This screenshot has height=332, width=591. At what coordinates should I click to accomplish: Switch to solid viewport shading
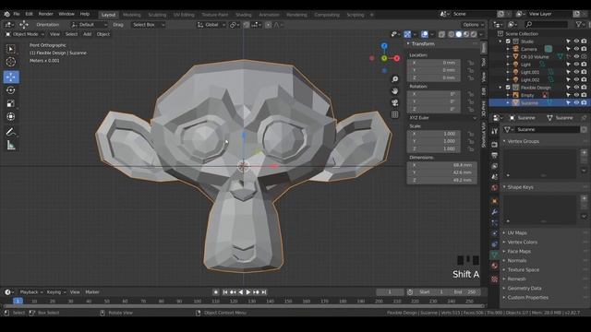tap(459, 34)
